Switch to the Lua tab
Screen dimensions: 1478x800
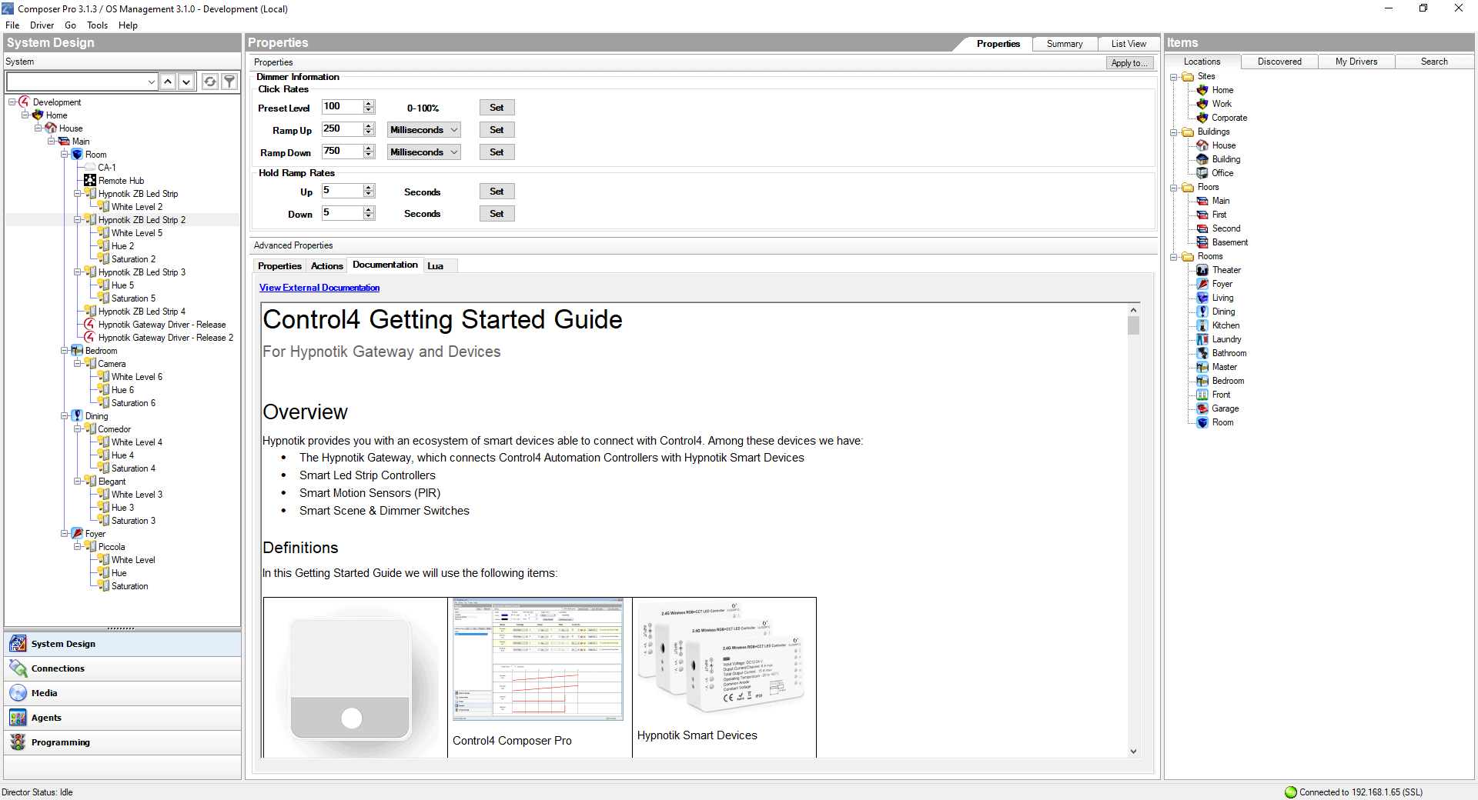click(436, 266)
